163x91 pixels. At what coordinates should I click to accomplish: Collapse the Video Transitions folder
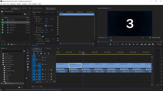(1, 64)
